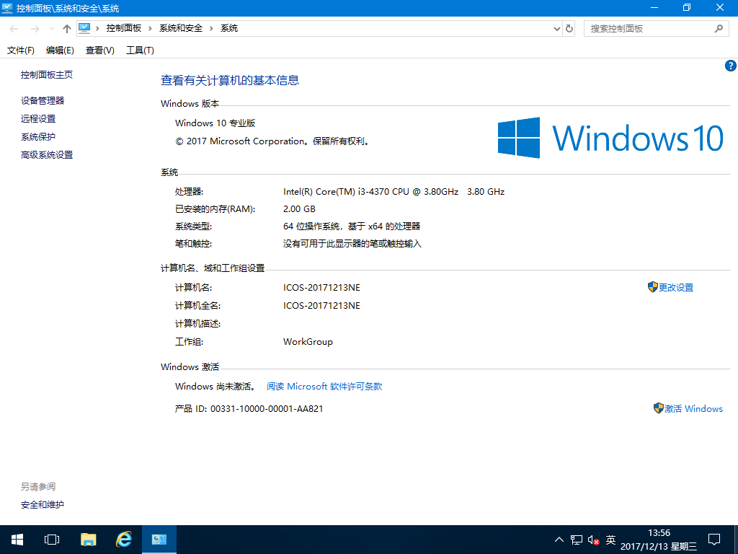
Task: Open Task View on the taskbar
Action: (x=52, y=540)
